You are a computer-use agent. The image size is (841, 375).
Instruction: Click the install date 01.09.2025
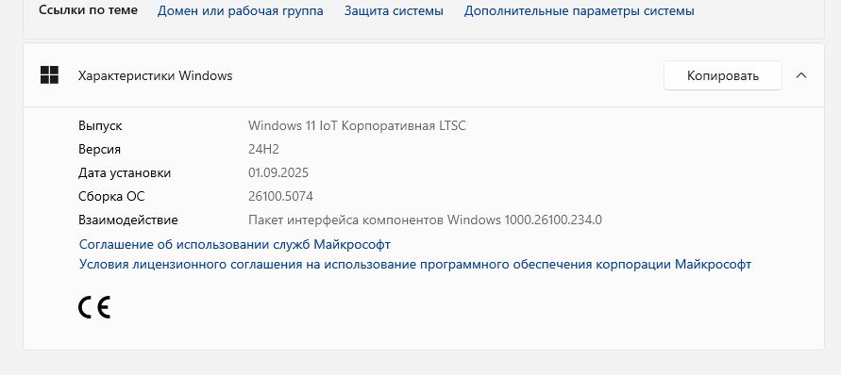tap(278, 173)
